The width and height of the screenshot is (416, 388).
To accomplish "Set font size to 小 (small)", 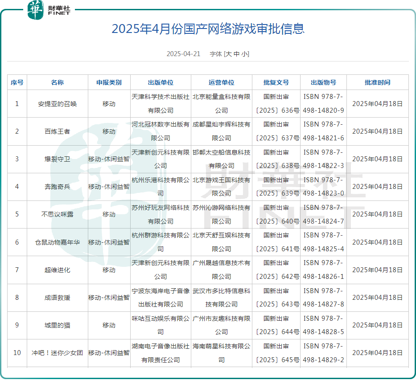I will pyautogui.click(x=244, y=54).
